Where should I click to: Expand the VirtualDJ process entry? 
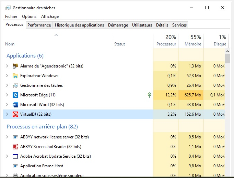(x=7, y=114)
